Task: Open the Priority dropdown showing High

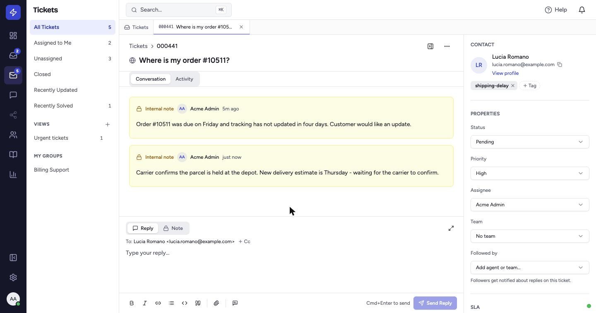Action: point(530,173)
